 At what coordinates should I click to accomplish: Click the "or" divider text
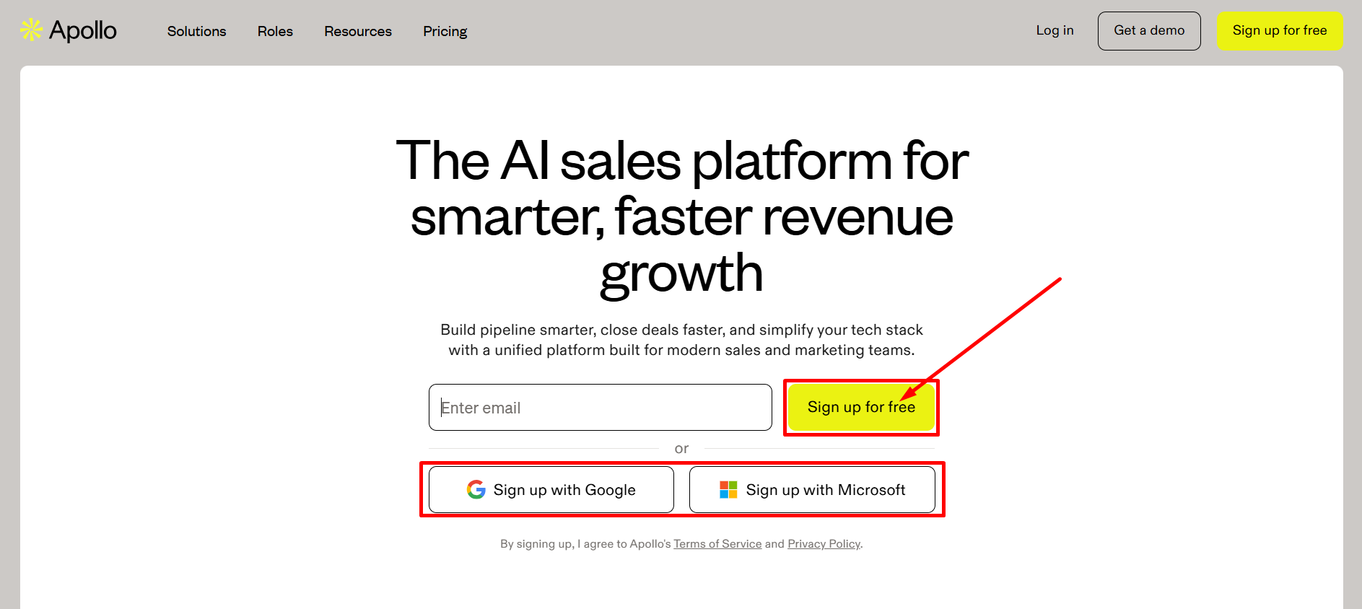(x=681, y=449)
